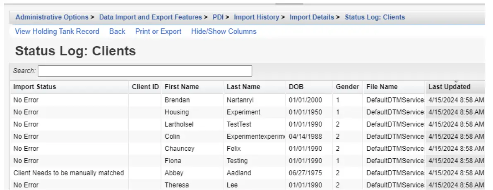Click DOB 01/01/2000 in Brendan row

(x=309, y=100)
